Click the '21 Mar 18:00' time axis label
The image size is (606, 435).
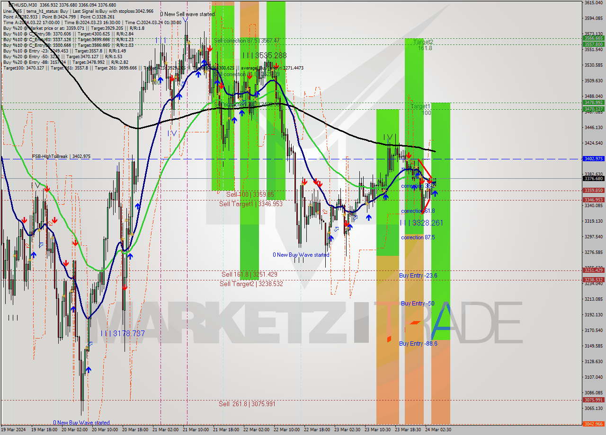coord(226,430)
